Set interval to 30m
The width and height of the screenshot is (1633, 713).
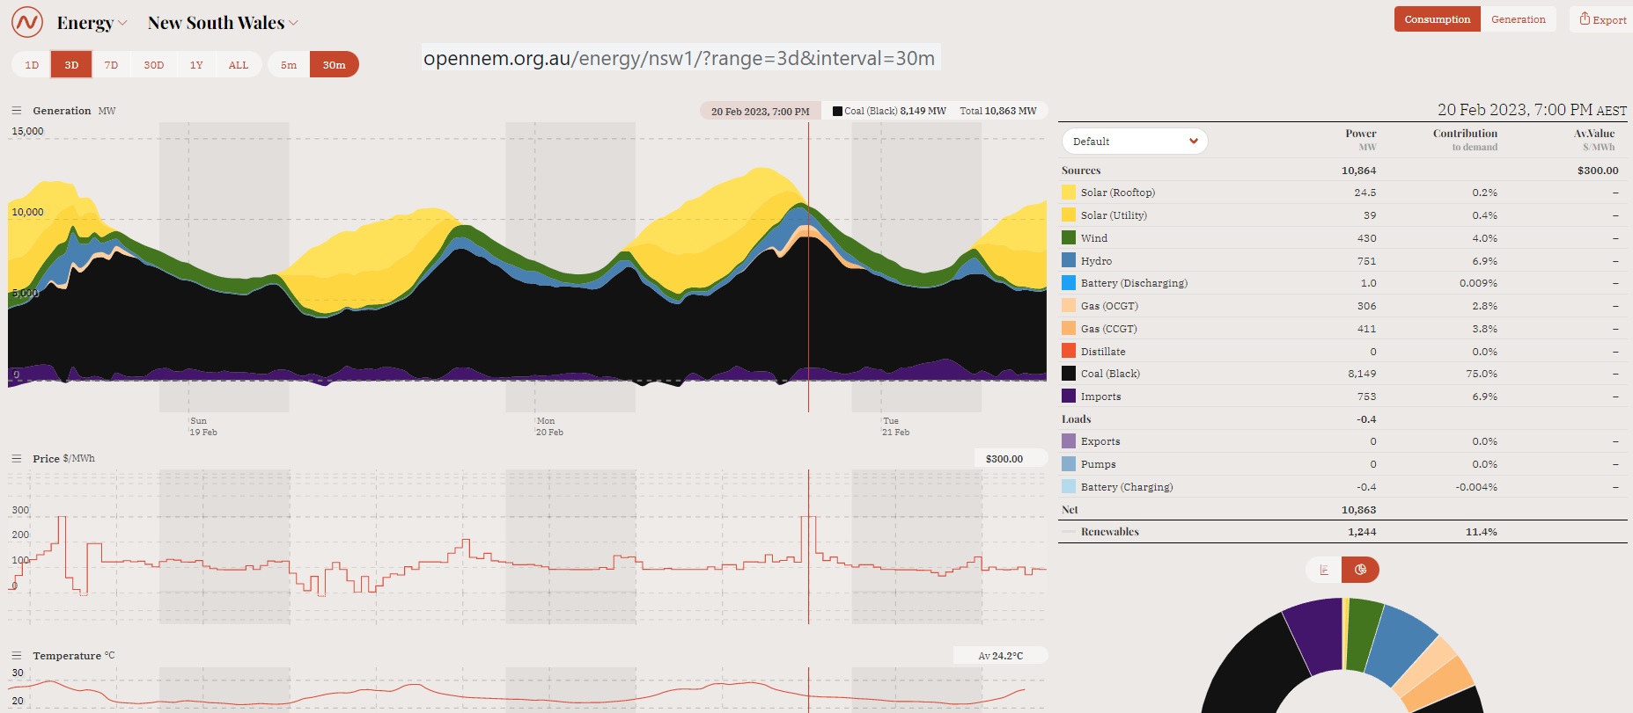coord(335,65)
